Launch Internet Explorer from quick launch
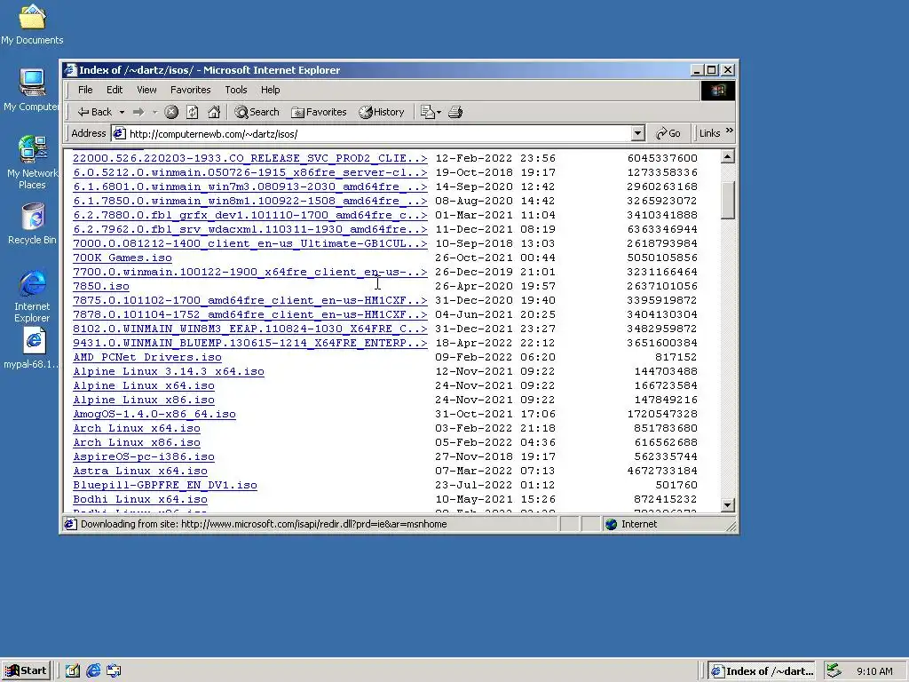The height and width of the screenshot is (682, 909). pos(93,671)
